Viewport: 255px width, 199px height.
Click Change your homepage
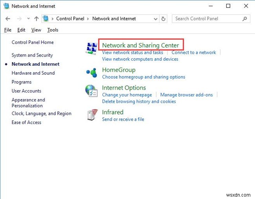(x=127, y=95)
